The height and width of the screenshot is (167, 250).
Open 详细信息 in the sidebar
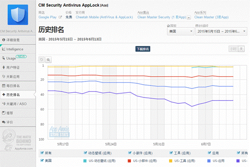(18, 40)
